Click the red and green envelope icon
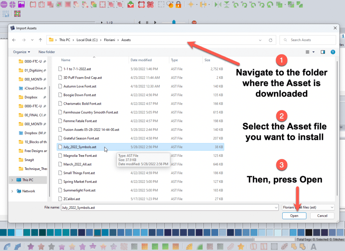Image resolution: width=345 pixels, height=251 pixels. [x=131, y=4]
